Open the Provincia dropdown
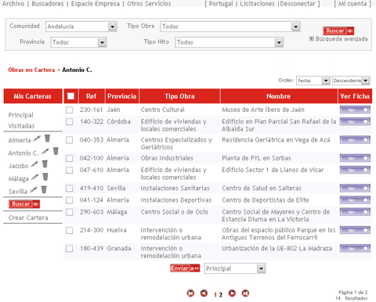Viewport: 376px width, 302px height. coord(78,42)
